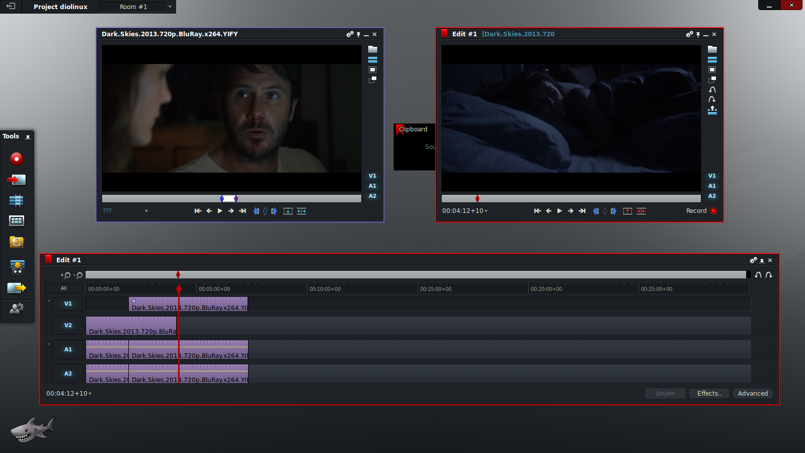Expand the A1 track group arrow
Viewport: 805px width, 453px height.
(x=49, y=344)
